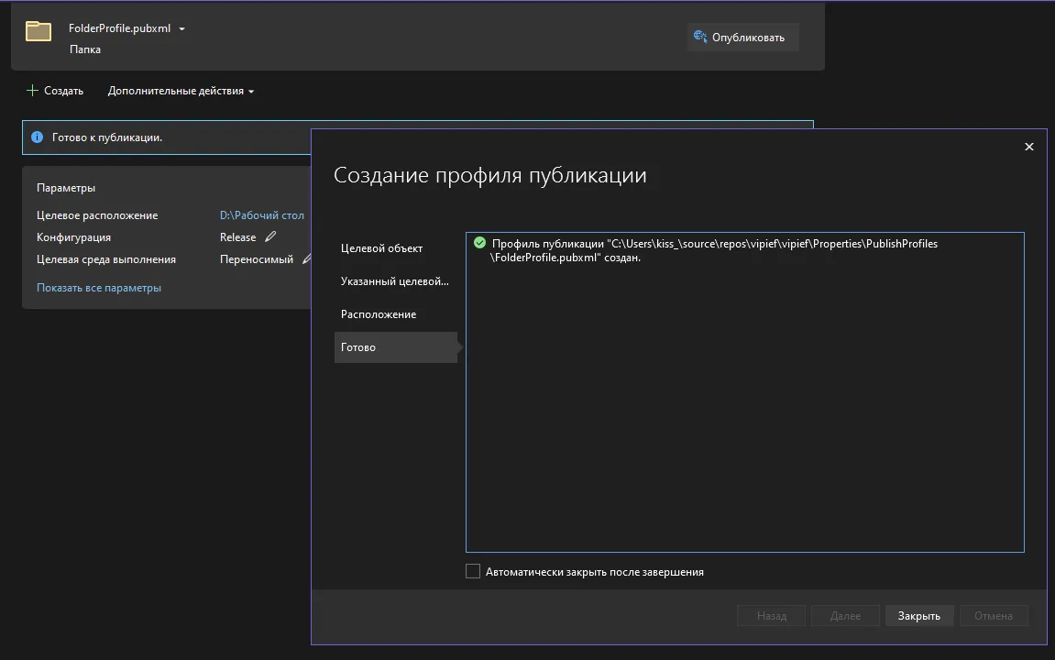Click the Создать label
The height and width of the screenshot is (660, 1055).
tap(64, 91)
